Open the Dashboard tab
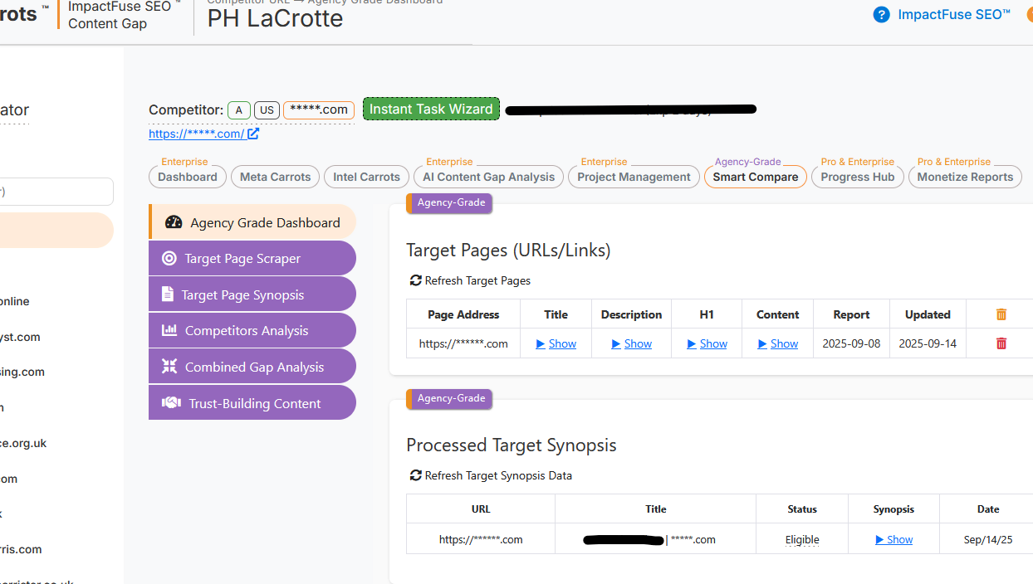Viewport: 1033px width, 584px height. pos(188,177)
